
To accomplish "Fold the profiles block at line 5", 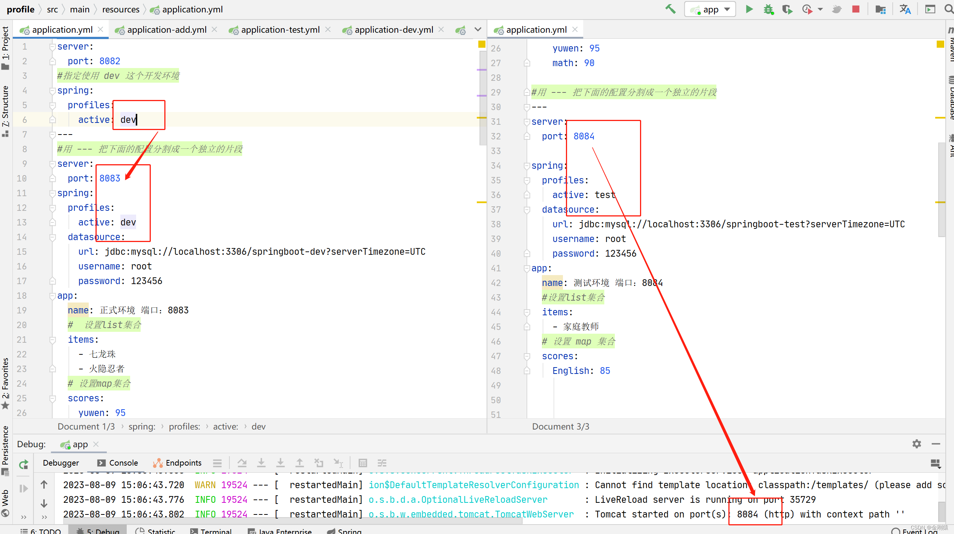I will [53, 105].
